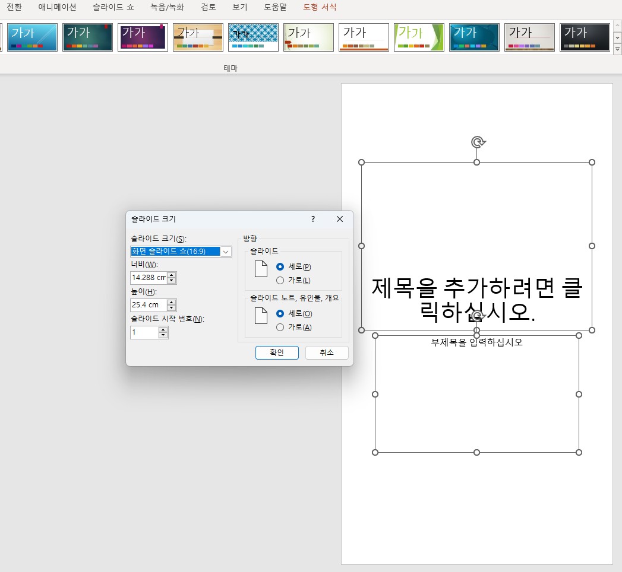The image size is (622, 572).
Task: Select 가로(A) orientation for notes and handouts
Action: coord(280,327)
